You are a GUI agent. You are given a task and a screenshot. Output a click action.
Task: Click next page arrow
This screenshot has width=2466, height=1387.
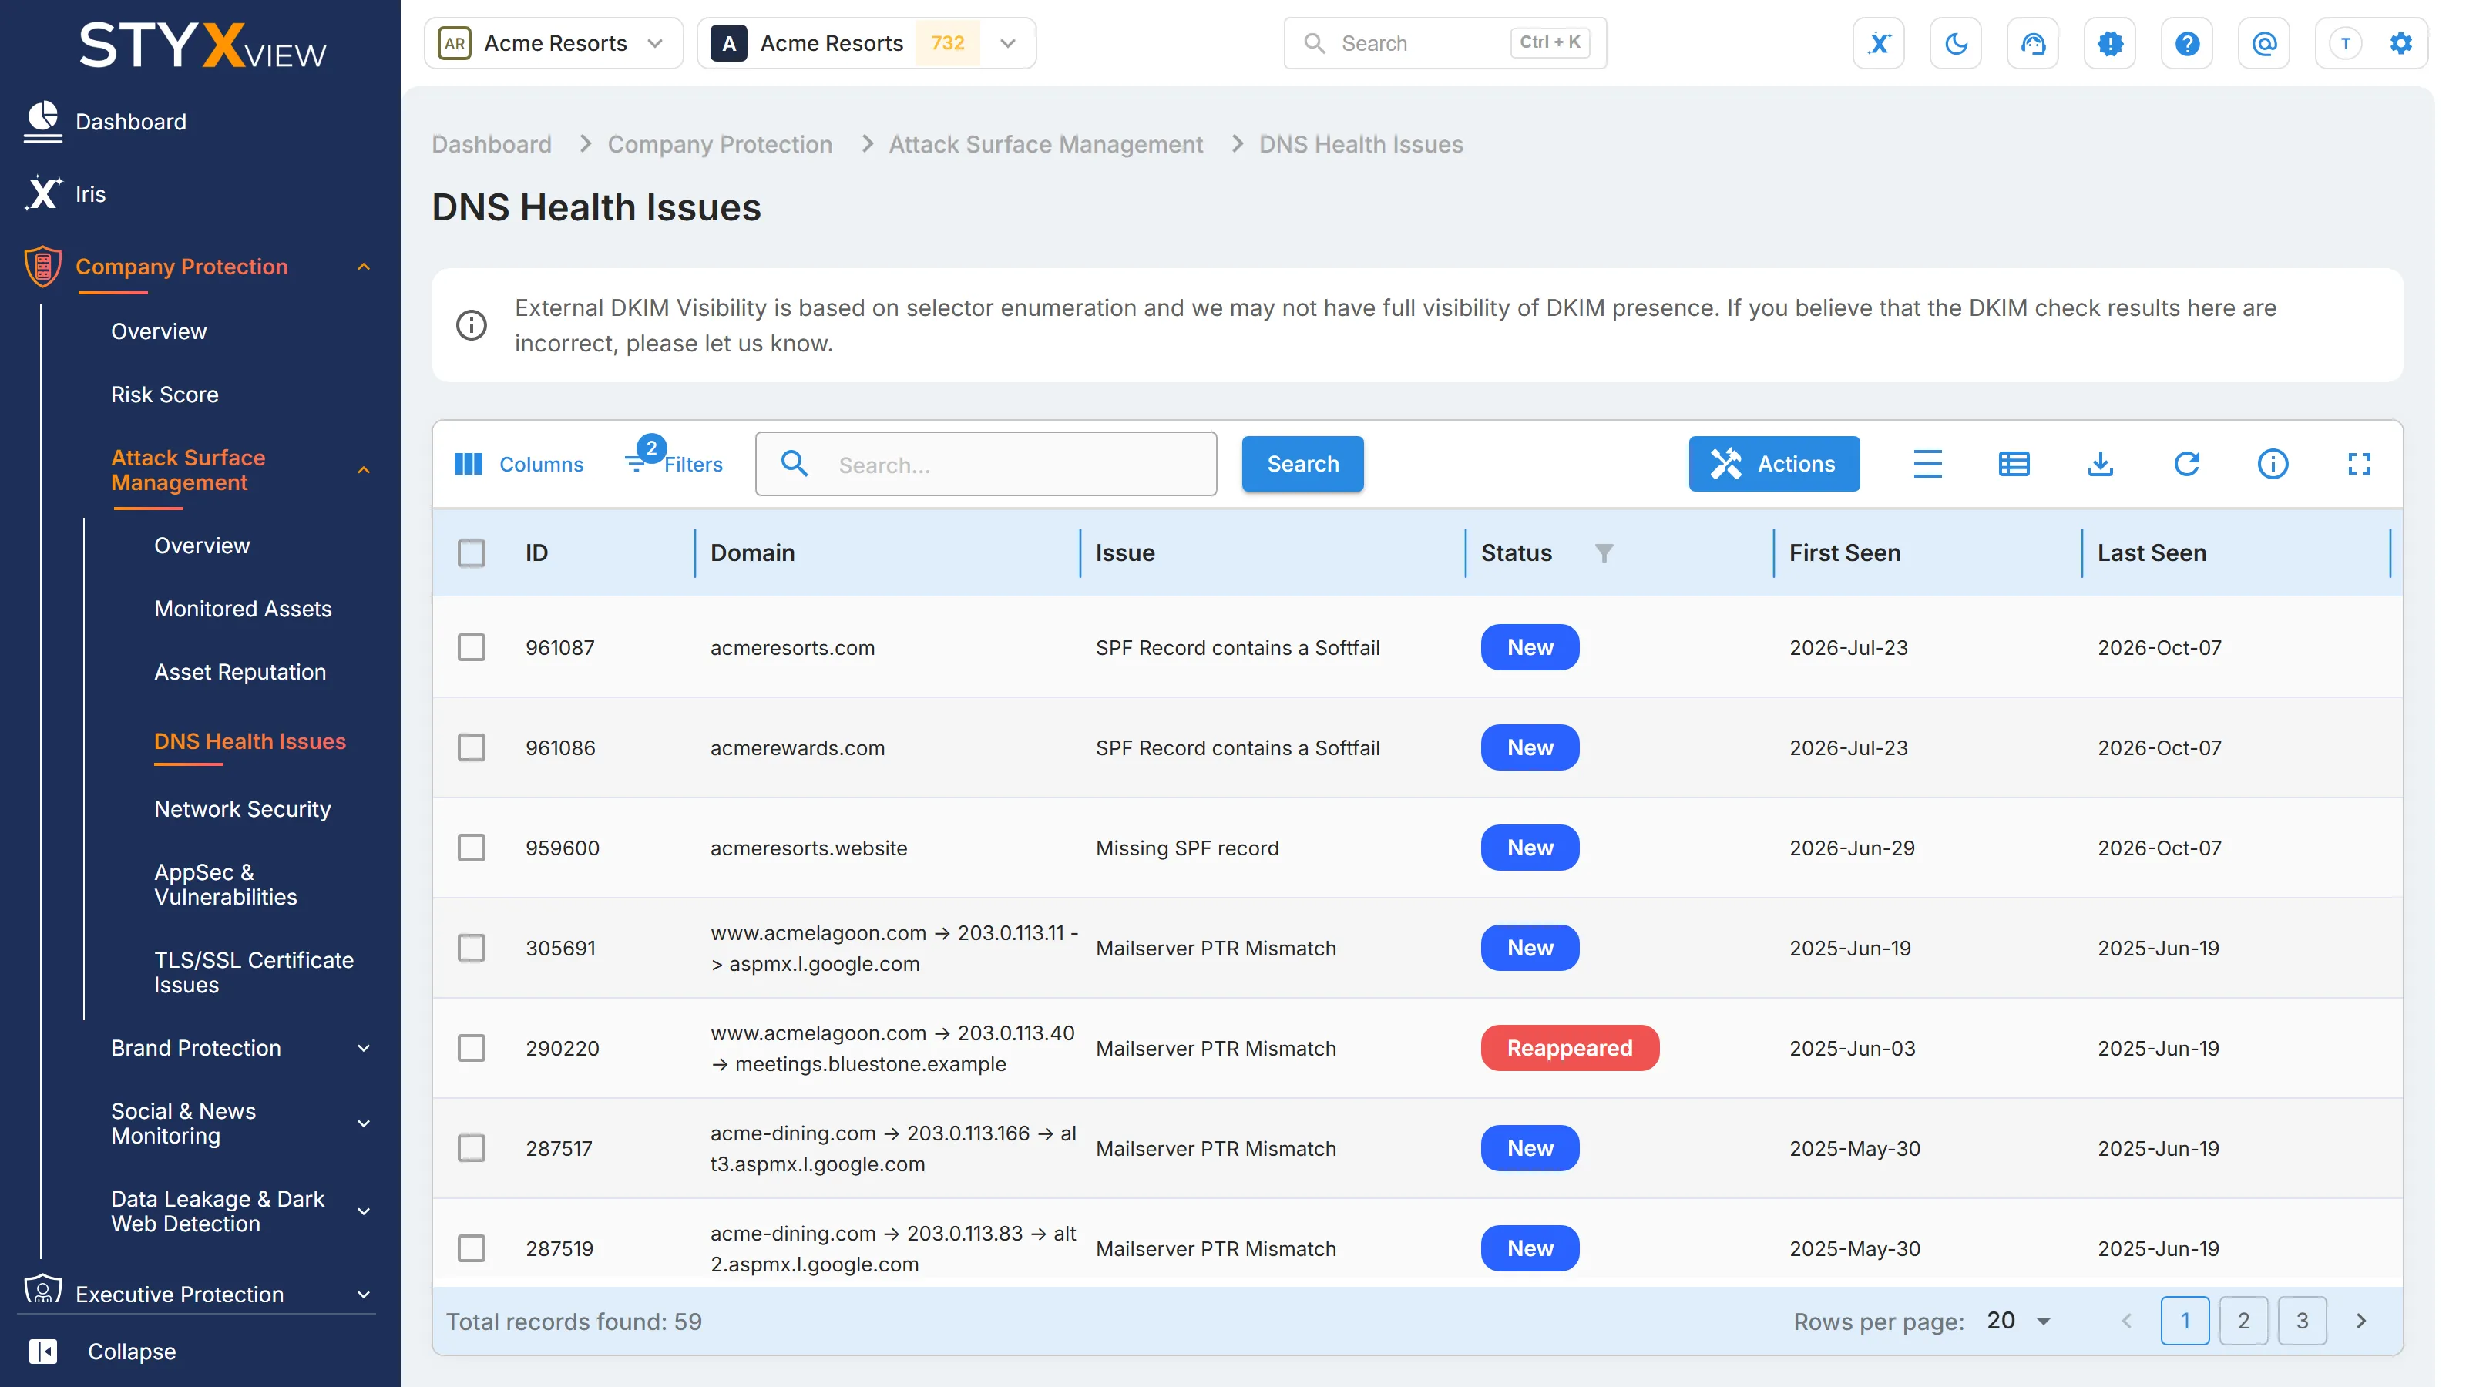tap(2360, 1321)
